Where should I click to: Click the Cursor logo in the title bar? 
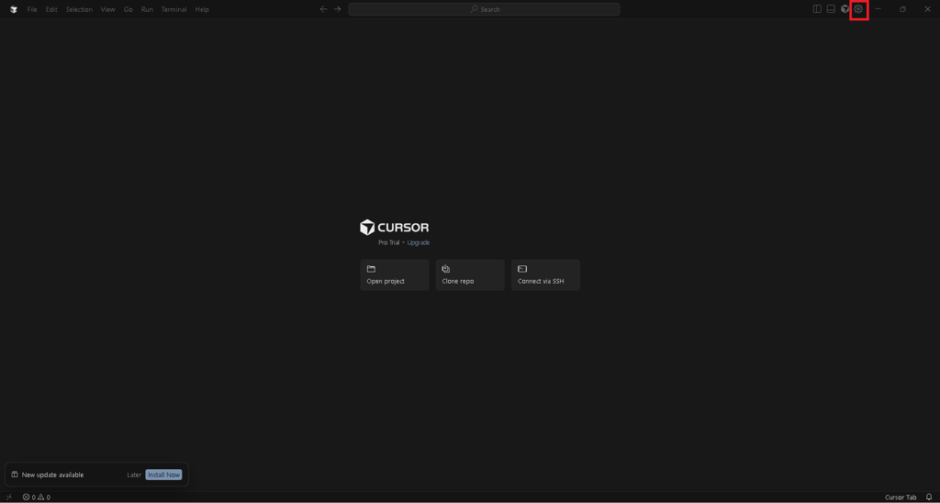coord(14,9)
